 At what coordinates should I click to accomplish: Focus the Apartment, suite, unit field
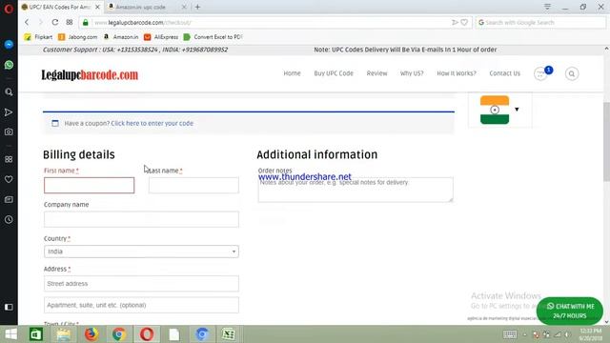141,305
